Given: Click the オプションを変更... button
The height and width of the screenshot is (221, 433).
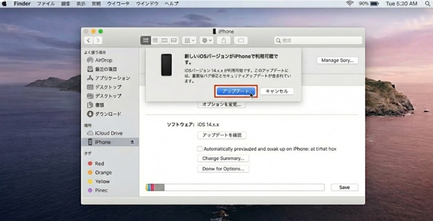Looking at the screenshot, I should click(x=221, y=104).
